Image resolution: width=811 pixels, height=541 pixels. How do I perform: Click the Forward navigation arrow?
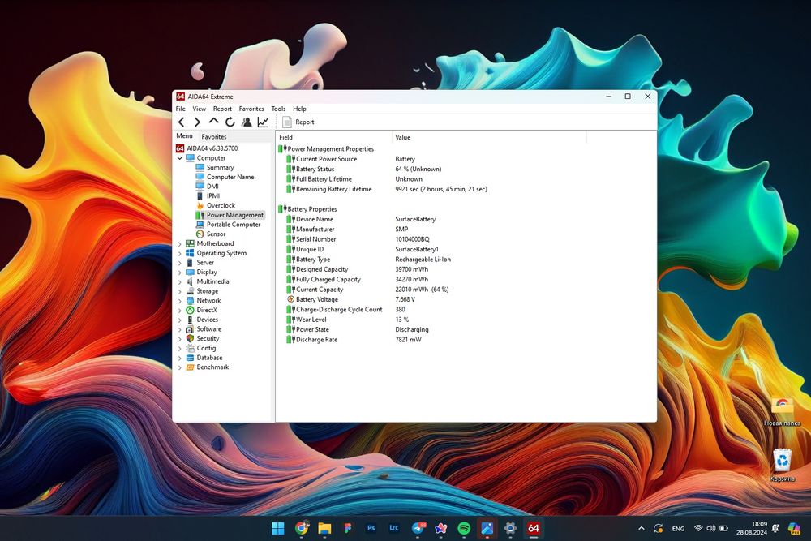pos(197,122)
